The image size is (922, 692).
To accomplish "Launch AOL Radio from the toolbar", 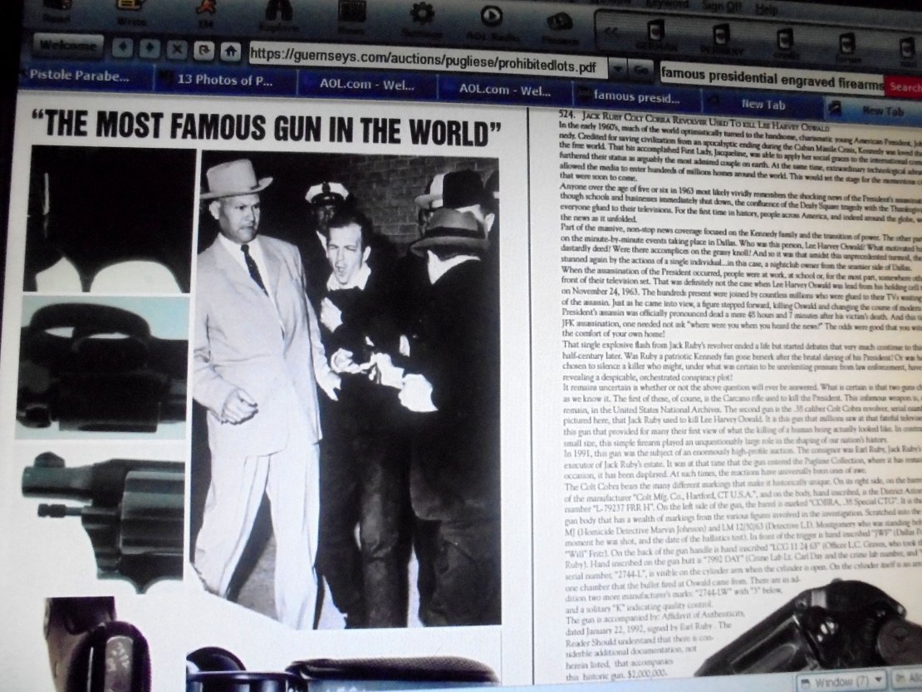I will tap(492, 22).
